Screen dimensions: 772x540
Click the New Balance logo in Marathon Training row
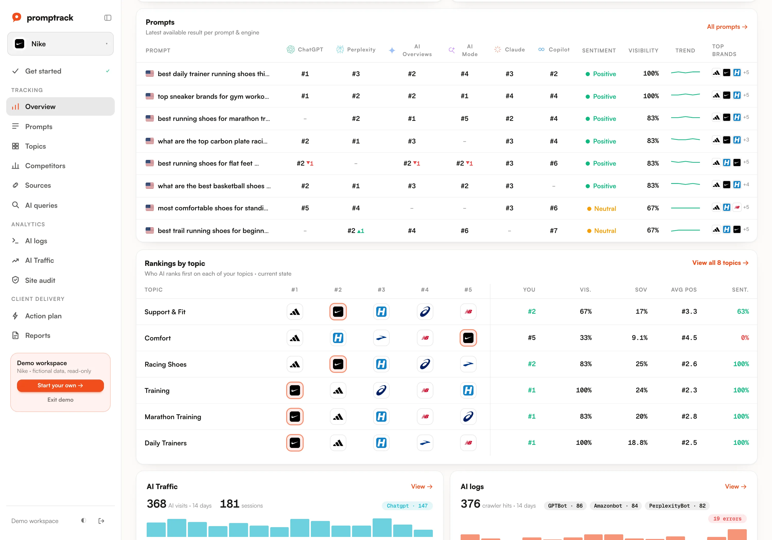tap(425, 417)
